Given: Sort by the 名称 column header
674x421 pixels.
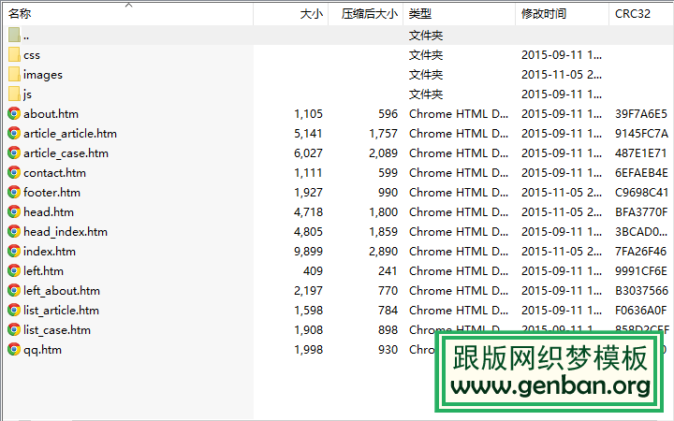Looking at the screenshot, I should (20, 14).
